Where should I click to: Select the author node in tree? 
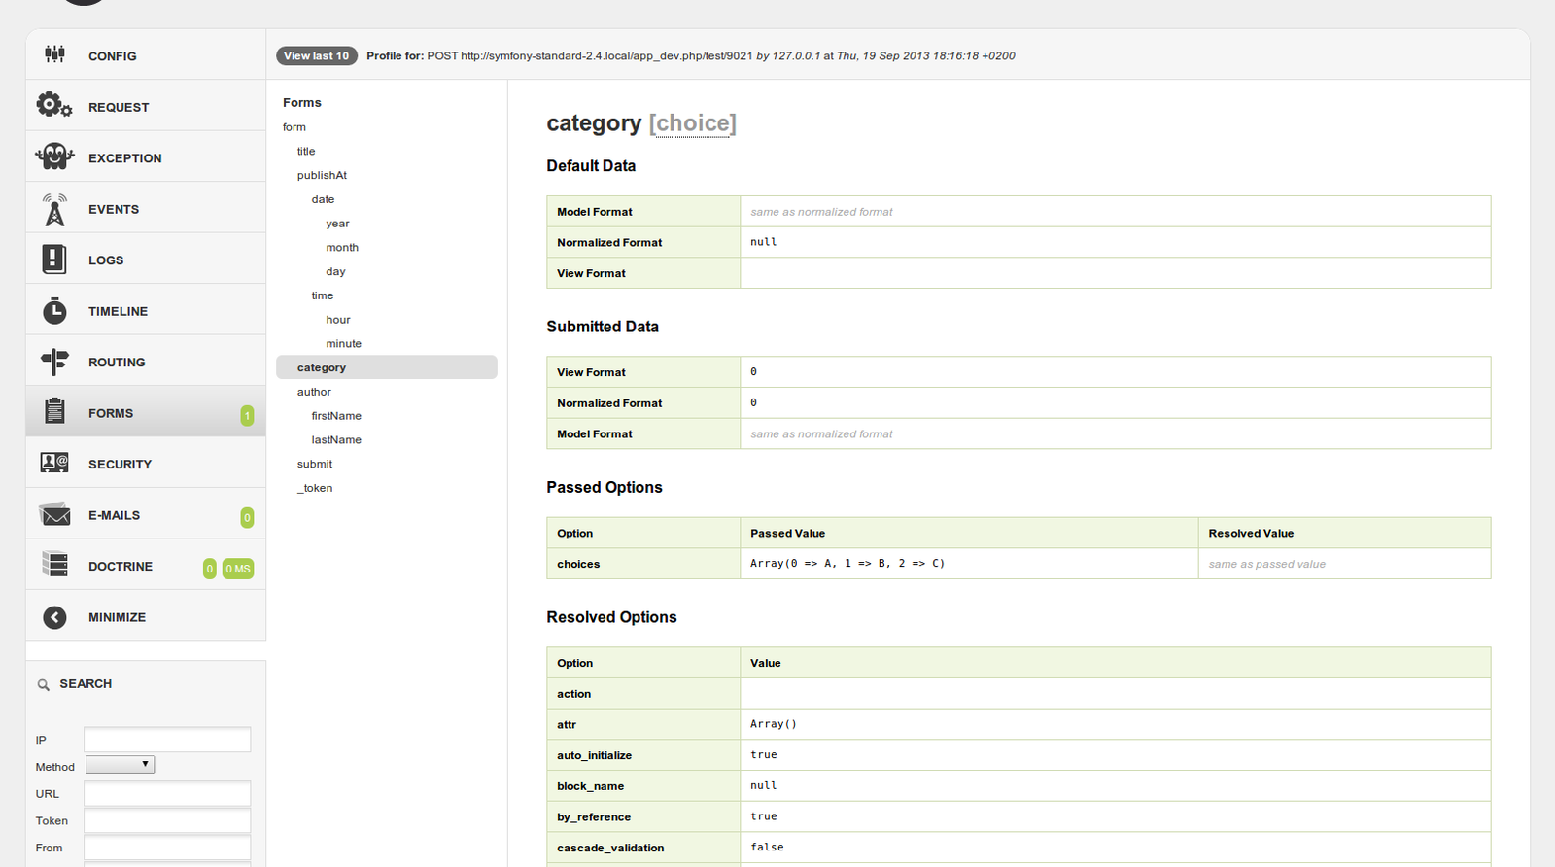tap(314, 392)
